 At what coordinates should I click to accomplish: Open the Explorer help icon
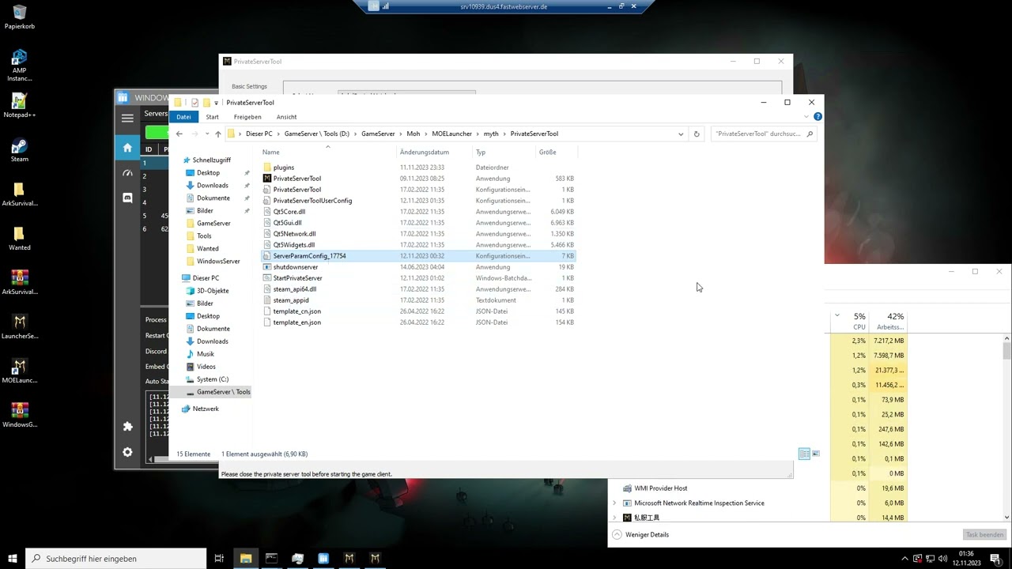818,116
